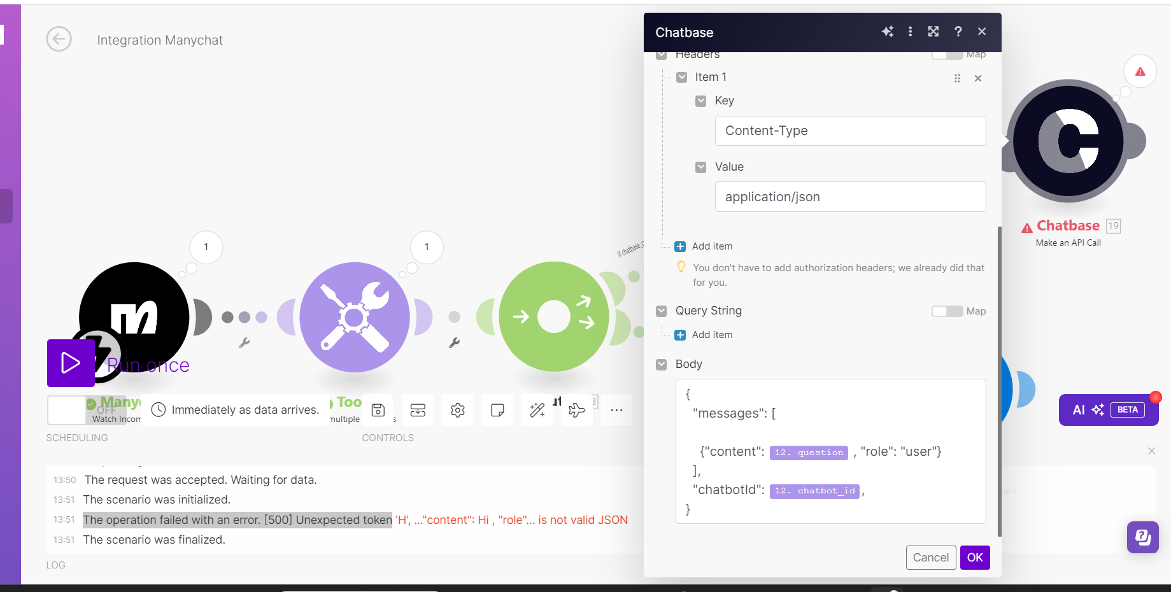Click the 'Make an API Call' label

(1068, 243)
